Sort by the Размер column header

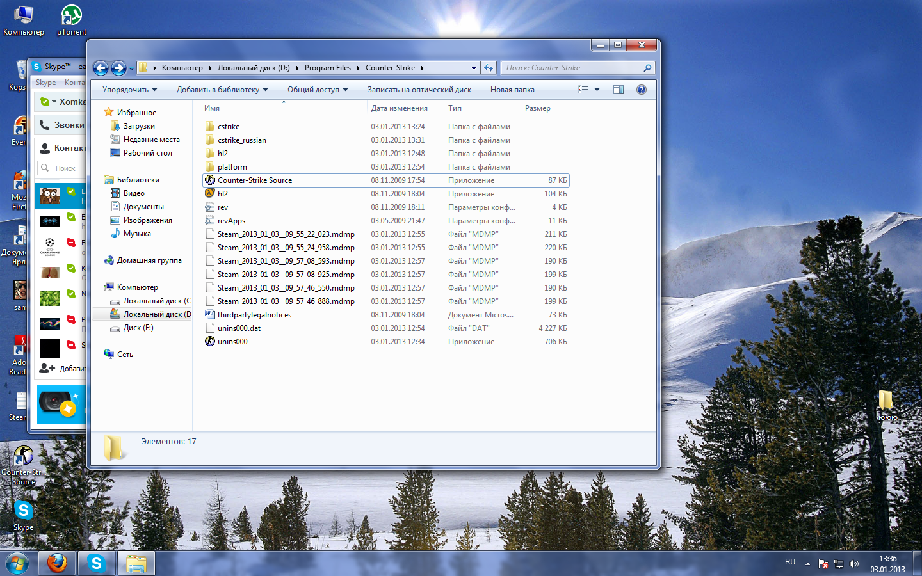(x=538, y=108)
